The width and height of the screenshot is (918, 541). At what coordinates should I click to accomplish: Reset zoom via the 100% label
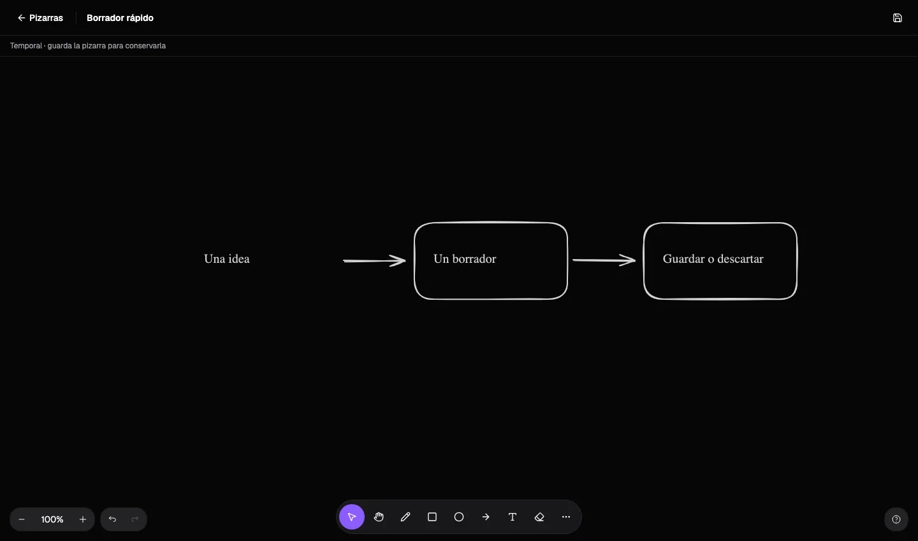coord(52,519)
